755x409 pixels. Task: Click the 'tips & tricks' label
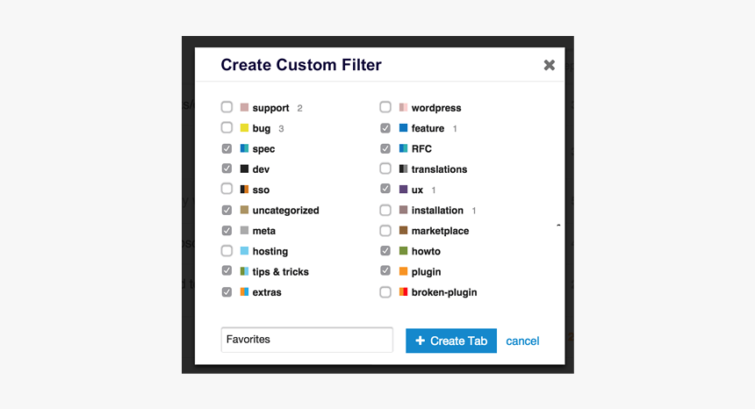[281, 272]
